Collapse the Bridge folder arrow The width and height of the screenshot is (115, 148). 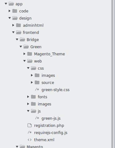click(x=17, y=39)
